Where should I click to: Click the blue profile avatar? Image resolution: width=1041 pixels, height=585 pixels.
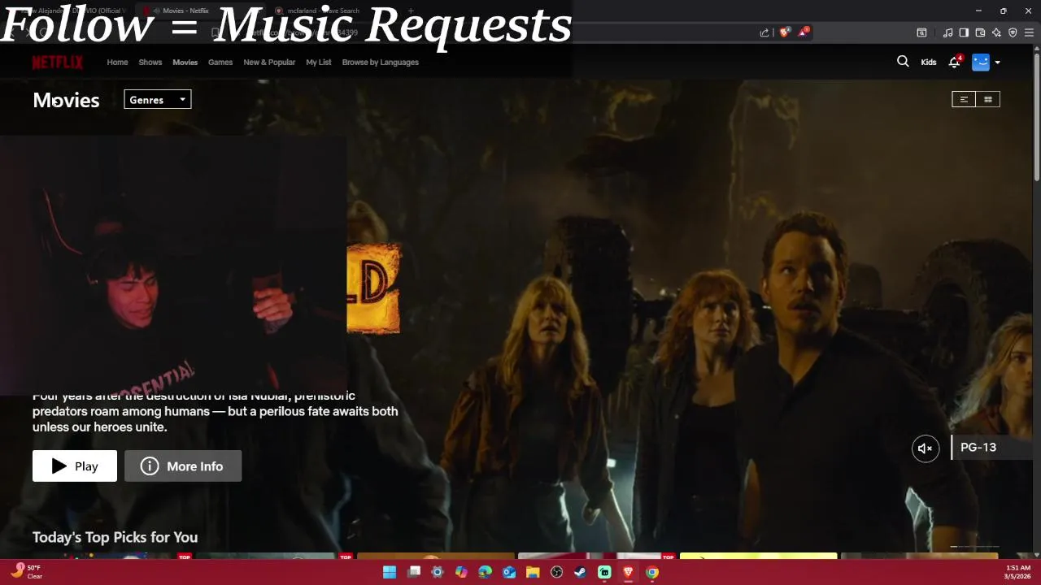click(x=981, y=62)
